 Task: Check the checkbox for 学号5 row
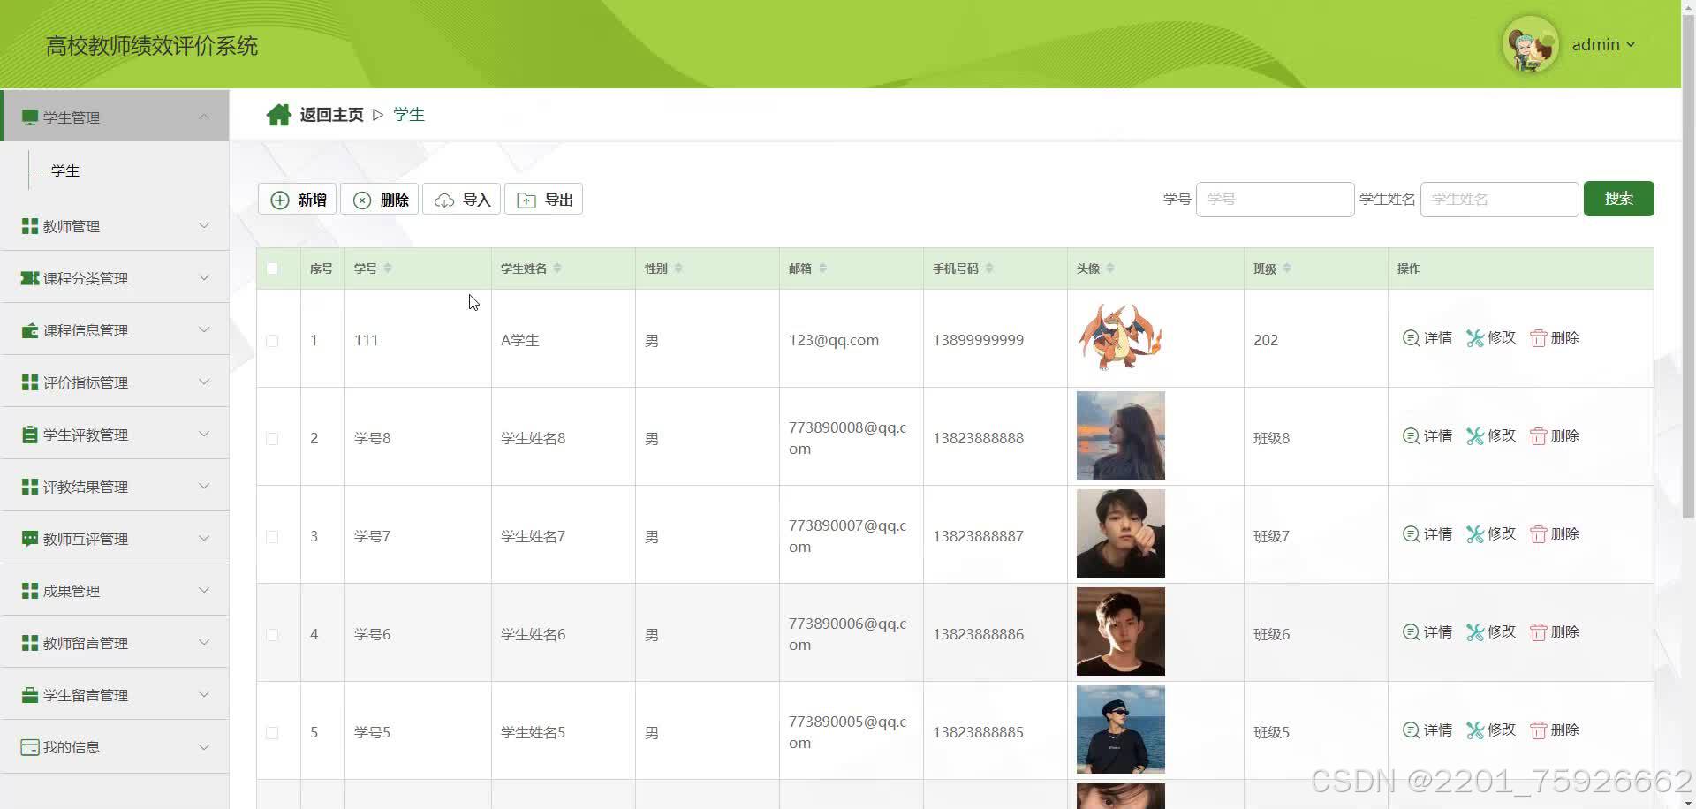pos(272,733)
